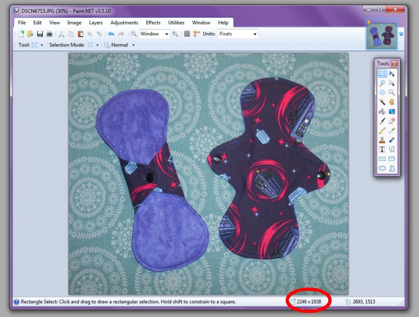Expand the image list arrow beside thumbnail
Viewport: 419px width, 317px height.
(401, 34)
